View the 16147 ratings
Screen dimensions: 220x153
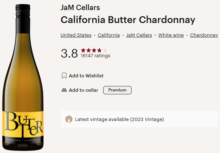click(x=96, y=56)
